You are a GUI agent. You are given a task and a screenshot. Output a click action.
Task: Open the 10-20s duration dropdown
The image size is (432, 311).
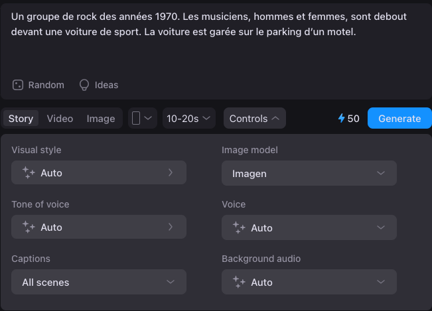point(189,119)
